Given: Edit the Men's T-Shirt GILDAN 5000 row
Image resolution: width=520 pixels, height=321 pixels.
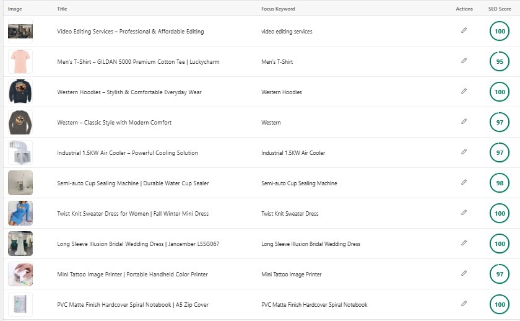Looking at the screenshot, I should [464, 61].
